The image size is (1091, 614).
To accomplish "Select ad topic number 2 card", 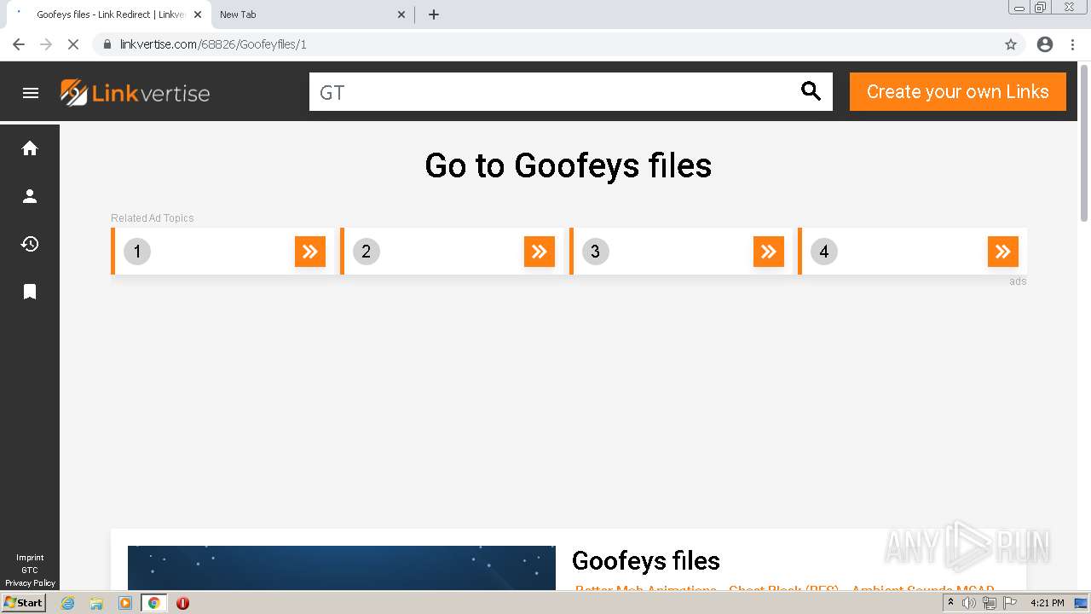I will pos(450,252).
